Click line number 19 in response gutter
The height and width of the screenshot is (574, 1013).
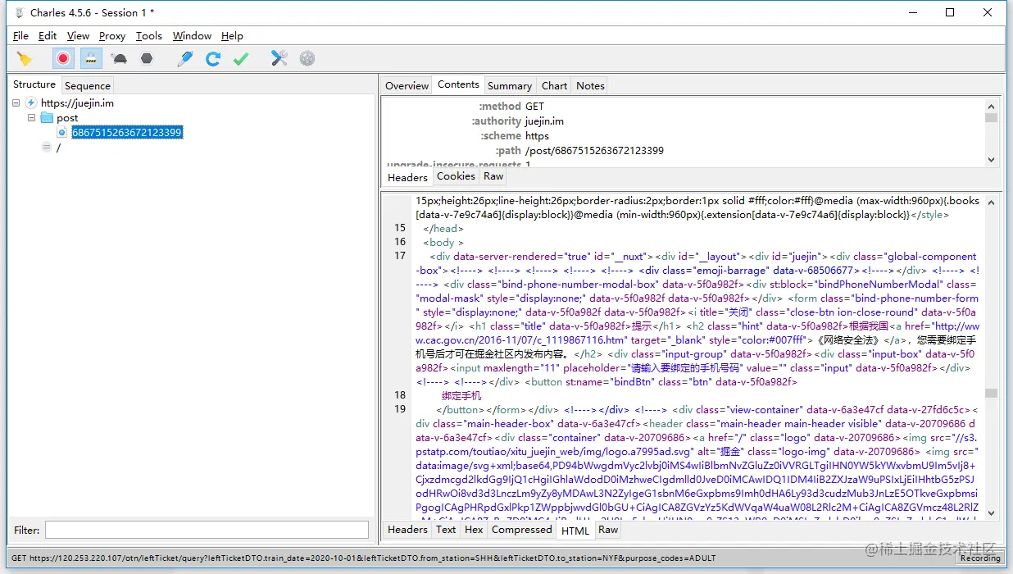coord(400,409)
